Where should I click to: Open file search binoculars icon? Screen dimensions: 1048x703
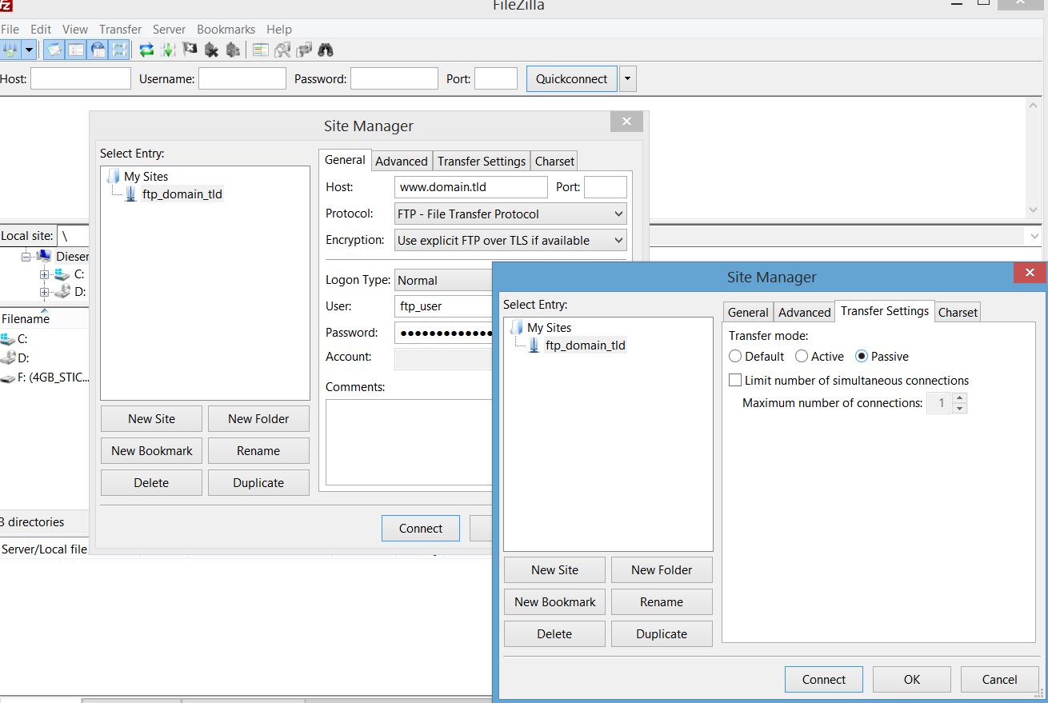tap(325, 50)
